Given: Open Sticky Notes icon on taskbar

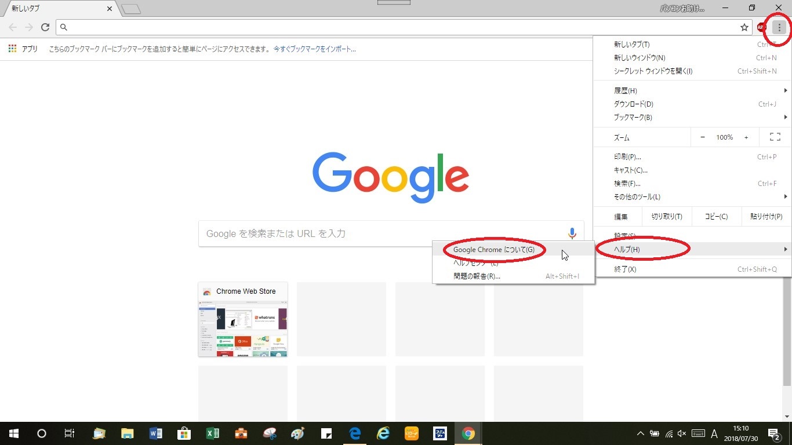Looking at the screenshot, I should [326, 433].
